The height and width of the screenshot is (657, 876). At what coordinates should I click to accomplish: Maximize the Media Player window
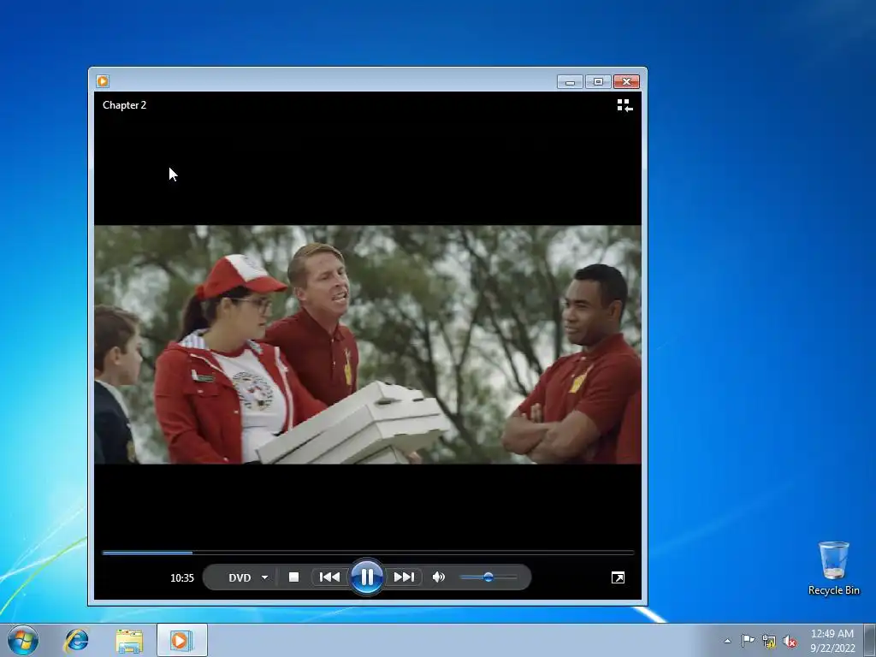(598, 81)
